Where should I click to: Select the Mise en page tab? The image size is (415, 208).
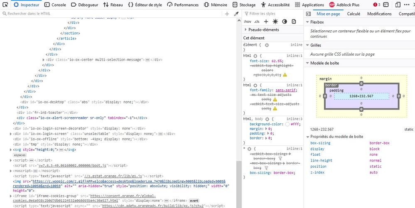coord(328,14)
